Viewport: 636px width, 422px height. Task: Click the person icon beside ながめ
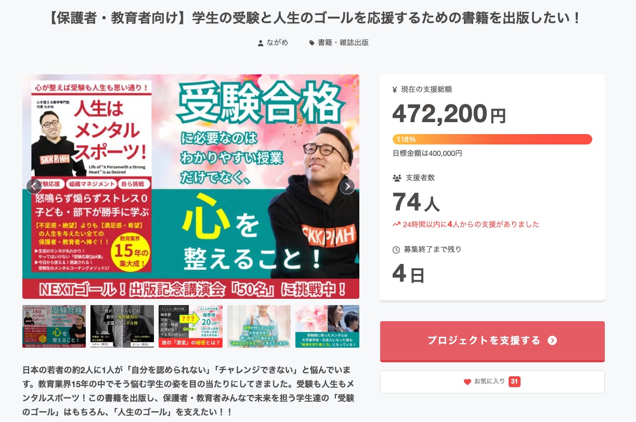pyautogui.click(x=261, y=43)
